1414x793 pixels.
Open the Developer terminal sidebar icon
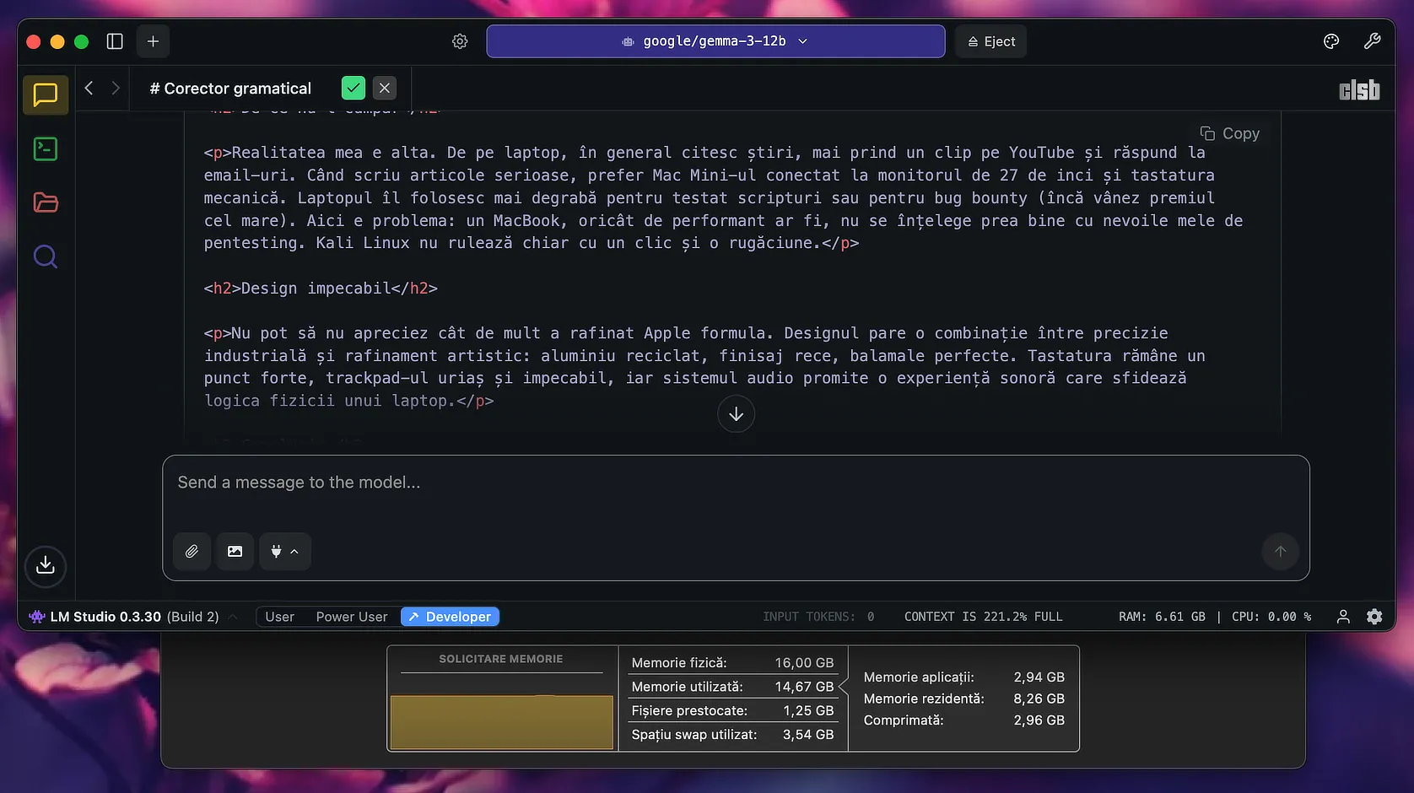[x=46, y=149]
